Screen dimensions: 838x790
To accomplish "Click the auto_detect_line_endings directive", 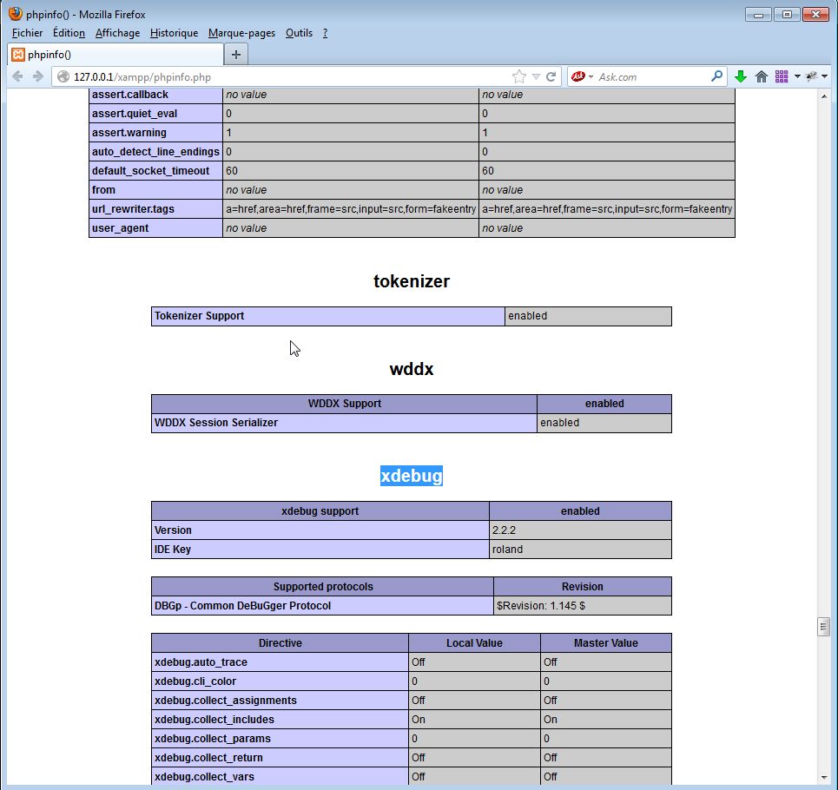I will (x=155, y=152).
